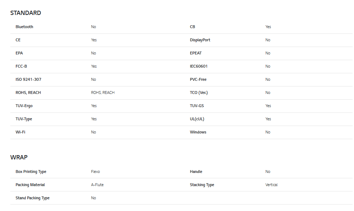Click the Vertical stacking type value
This screenshot has width=354, height=211.
pyautogui.click(x=272, y=185)
